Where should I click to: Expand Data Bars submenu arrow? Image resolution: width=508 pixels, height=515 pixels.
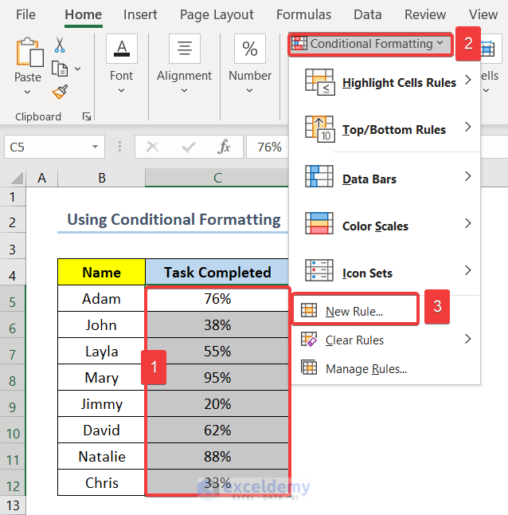468,176
